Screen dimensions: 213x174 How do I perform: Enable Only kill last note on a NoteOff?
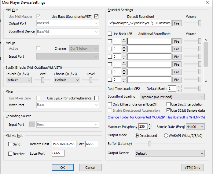[110, 104]
